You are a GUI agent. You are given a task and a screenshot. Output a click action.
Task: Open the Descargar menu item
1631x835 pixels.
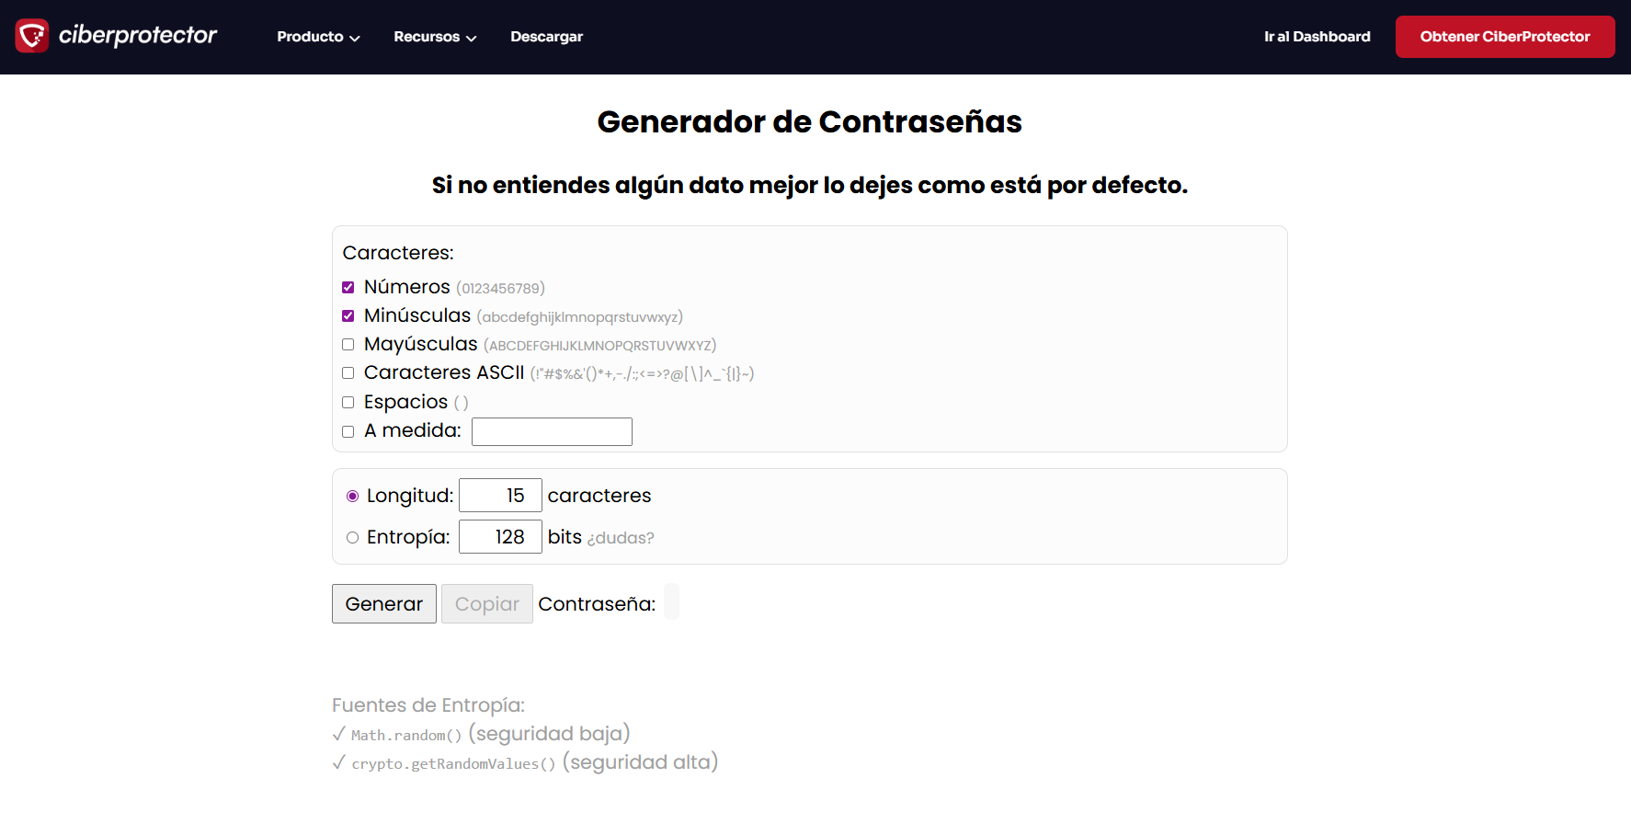546,37
